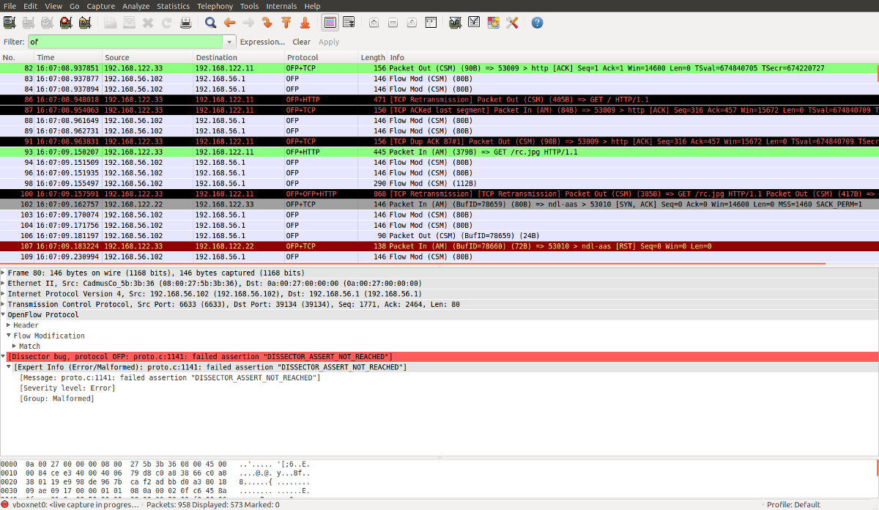Open the Capture Filters icon
Image resolution: width=879 pixels, height=510 pixels.
(x=455, y=23)
